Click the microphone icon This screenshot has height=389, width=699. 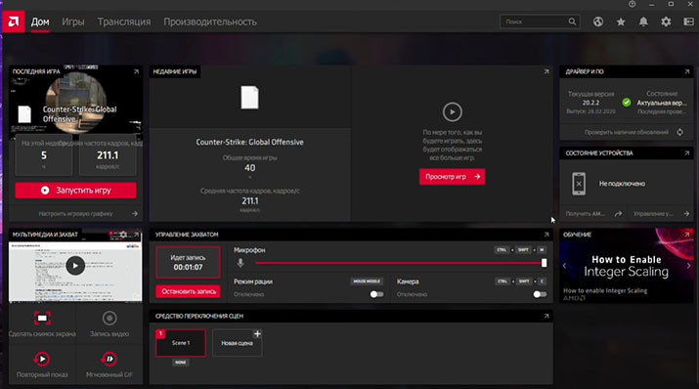pyautogui.click(x=240, y=263)
